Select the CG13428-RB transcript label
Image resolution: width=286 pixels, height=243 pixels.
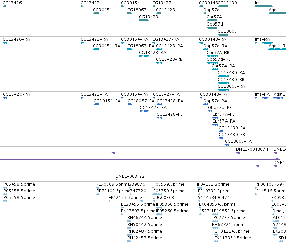(169, 59)
